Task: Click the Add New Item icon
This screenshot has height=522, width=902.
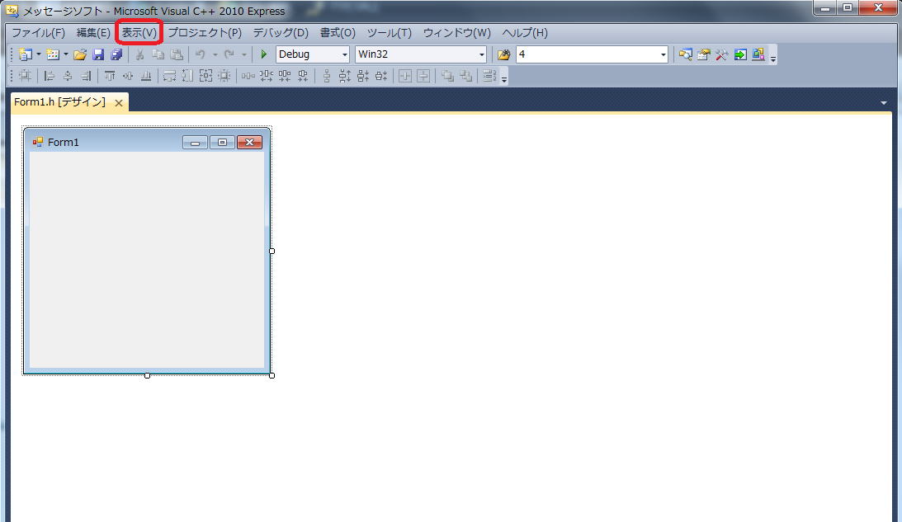Action: click(53, 54)
